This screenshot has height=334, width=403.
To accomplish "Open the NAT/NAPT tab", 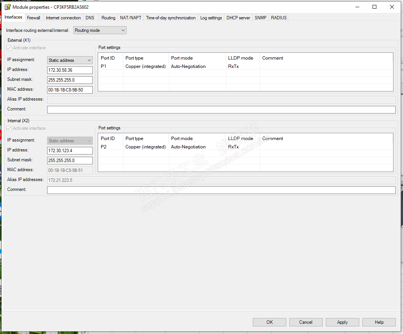I will click(130, 18).
